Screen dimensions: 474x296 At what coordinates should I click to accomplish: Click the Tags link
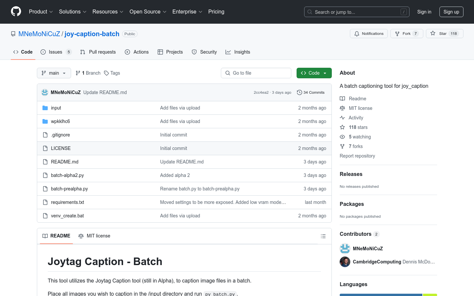point(112,73)
